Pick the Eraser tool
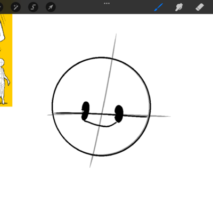 (x=200, y=7)
